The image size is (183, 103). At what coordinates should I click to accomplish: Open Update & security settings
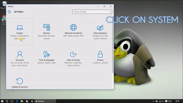(x=20, y=83)
